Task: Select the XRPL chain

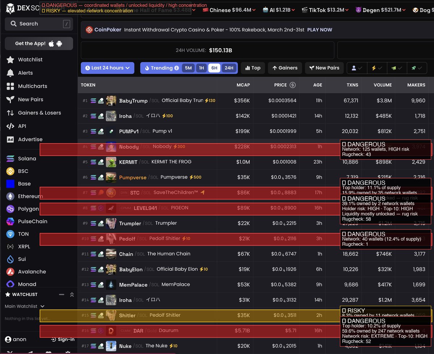Action: [x=24, y=246]
